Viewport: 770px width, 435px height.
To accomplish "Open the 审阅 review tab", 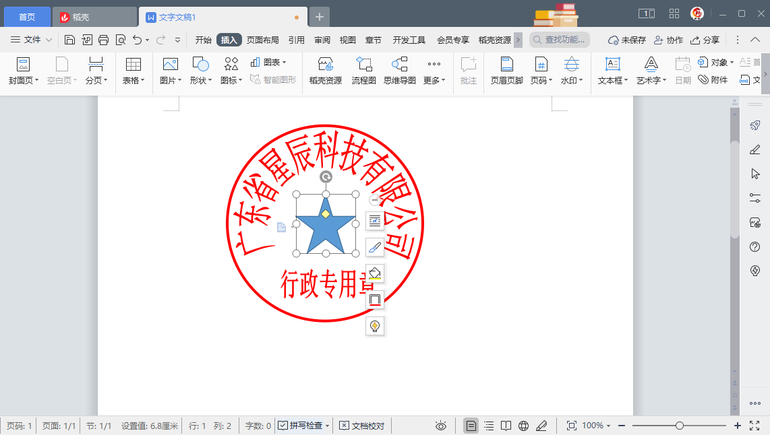I will [322, 40].
